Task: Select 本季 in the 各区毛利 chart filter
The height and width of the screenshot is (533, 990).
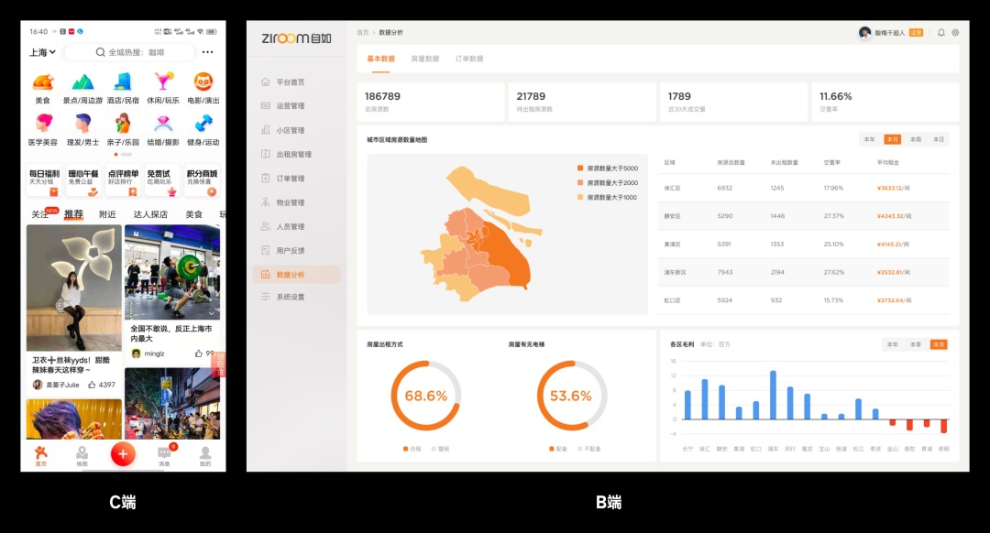Action: [916, 344]
